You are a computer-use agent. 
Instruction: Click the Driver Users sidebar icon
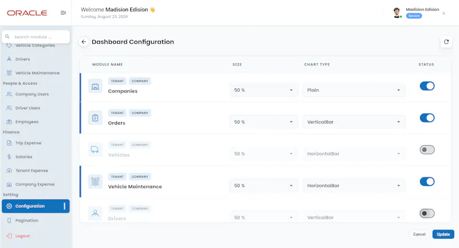click(x=9, y=108)
